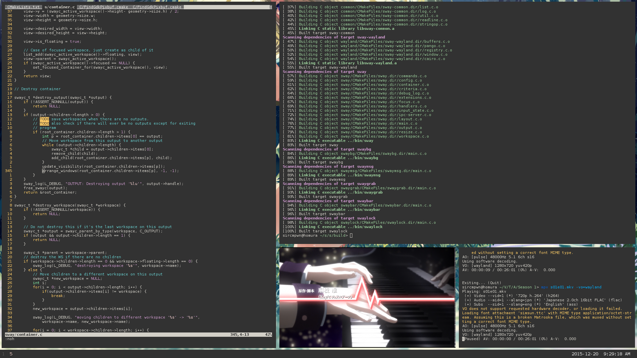The height and width of the screenshot is (358, 637).
Task: Switch to the CMakeLists.txt vim tab
Action: click(x=23, y=7)
